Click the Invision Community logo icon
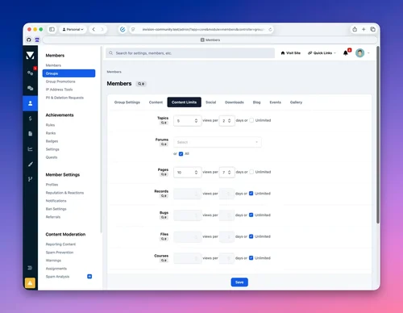This screenshot has width=403, height=313. tap(30, 56)
